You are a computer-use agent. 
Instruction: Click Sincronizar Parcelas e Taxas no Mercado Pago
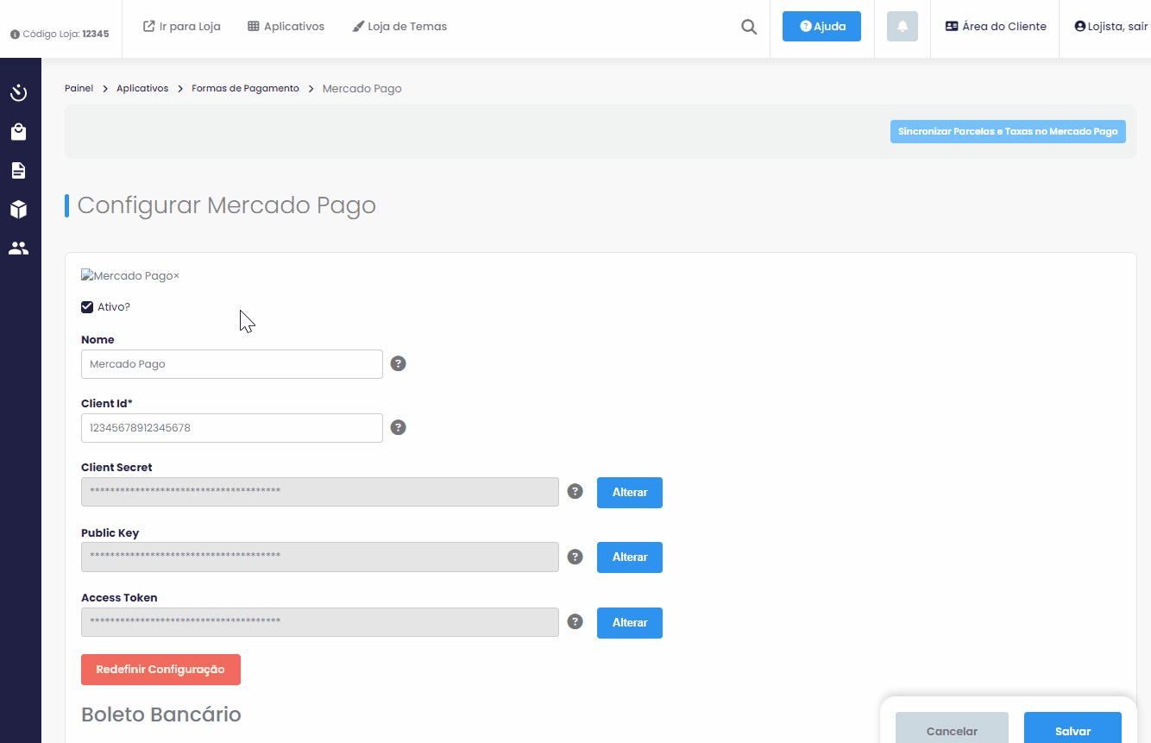[1008, 131]
